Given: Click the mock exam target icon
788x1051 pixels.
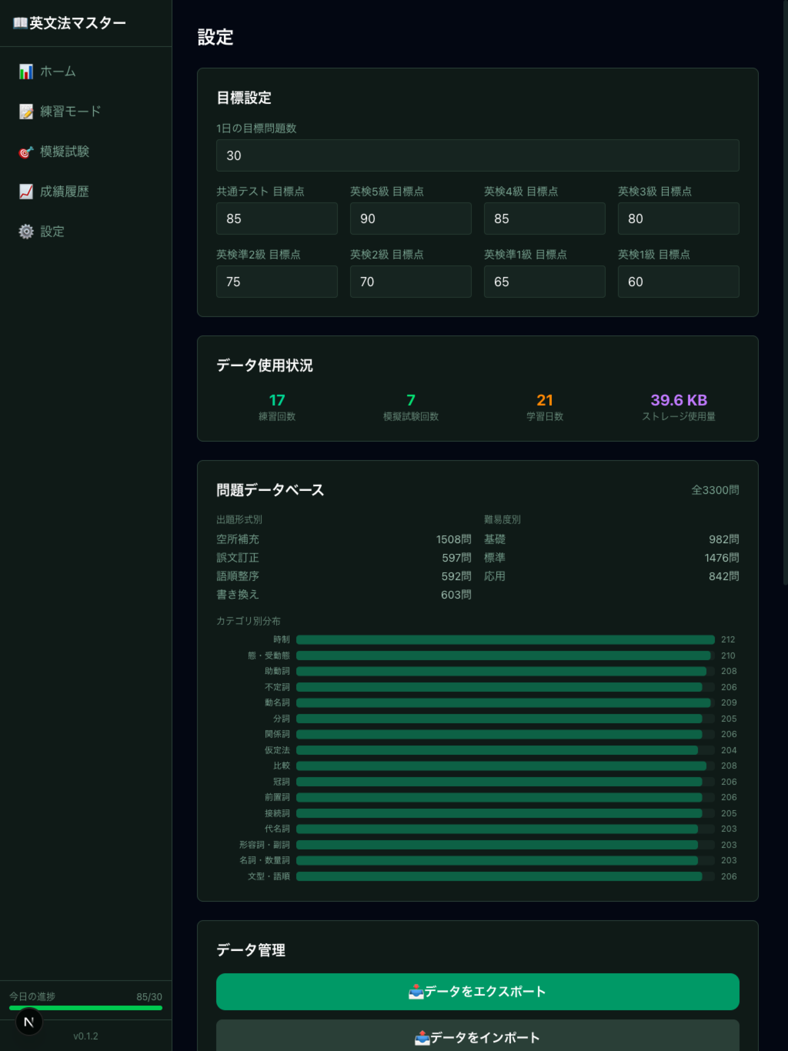Looking at the screenshot, I should coord(26,152).
